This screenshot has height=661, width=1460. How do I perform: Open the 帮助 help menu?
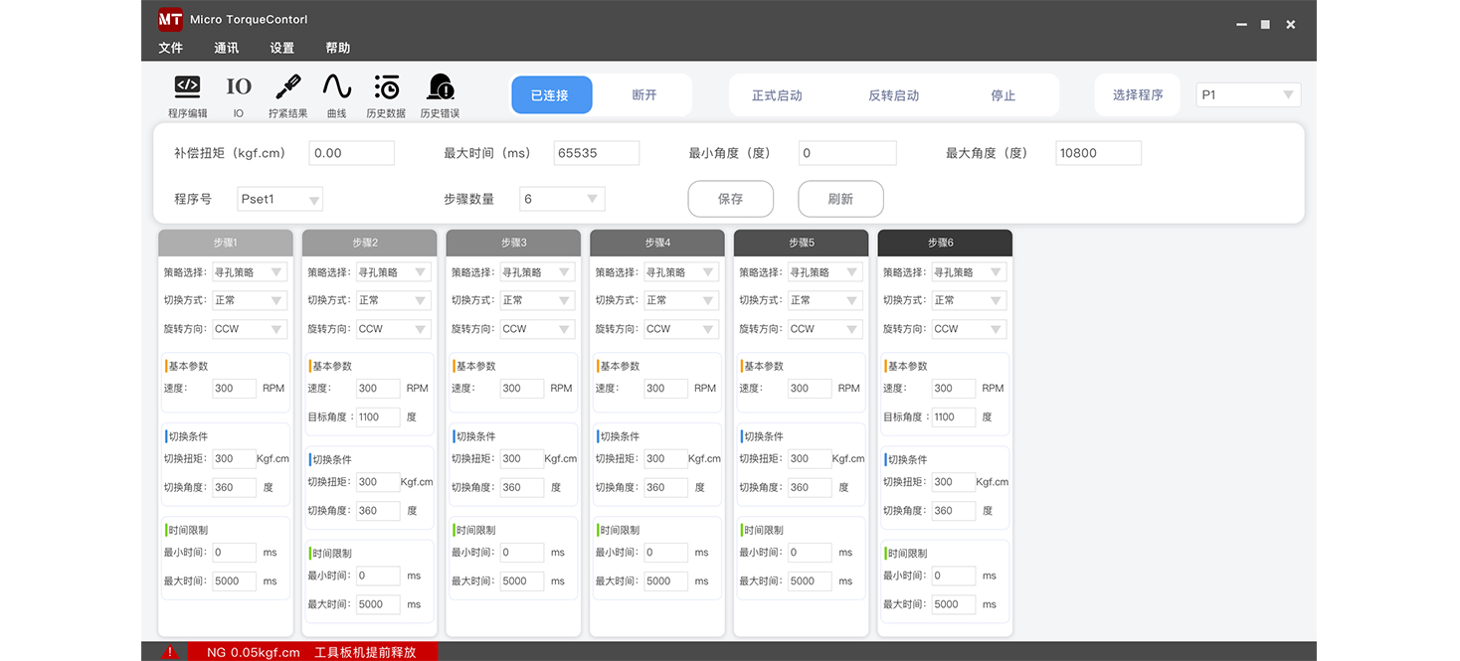click(336, 47)
